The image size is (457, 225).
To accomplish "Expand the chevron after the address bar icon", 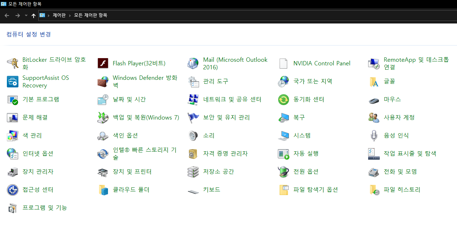I will coord(48,16).
